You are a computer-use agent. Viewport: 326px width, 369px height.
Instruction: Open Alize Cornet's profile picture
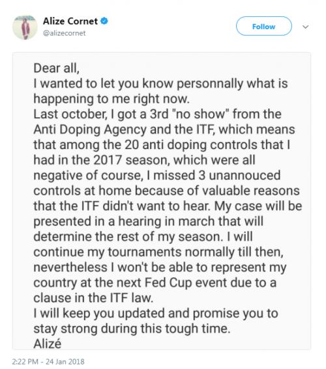(x=25, y=27)
